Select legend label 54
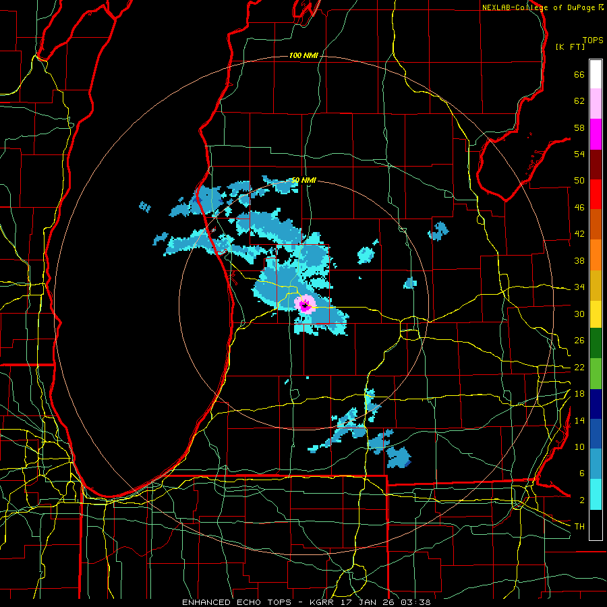607x607 pixels. tap(579, 154)
